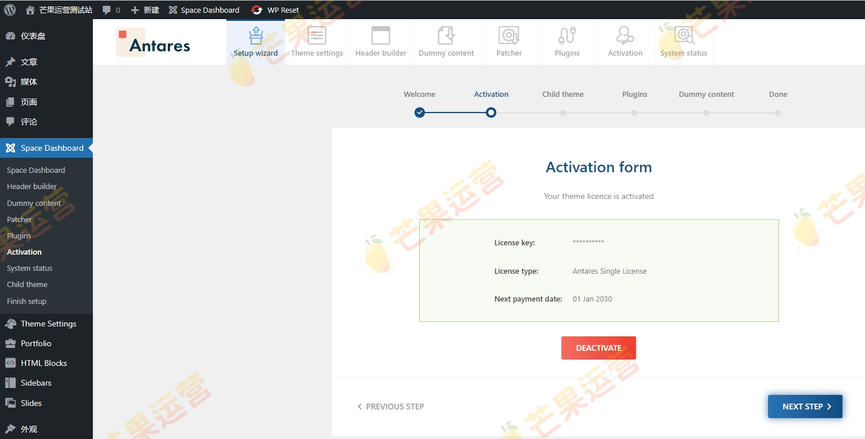This screenshot has height=439, width=865.
Task: Open the Header builder icon tab
Action: point(381,42)
